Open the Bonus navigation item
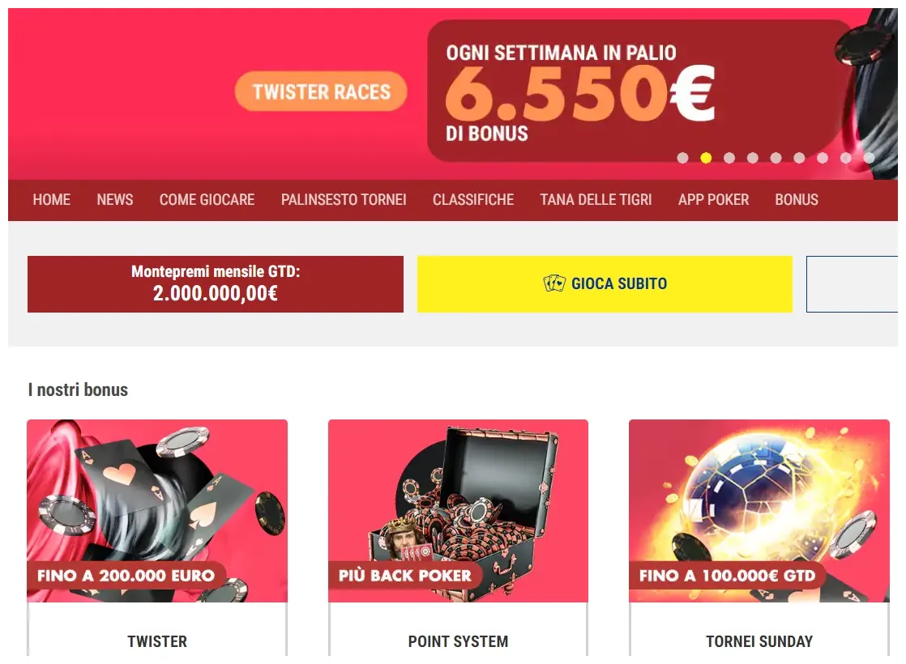 797,200
